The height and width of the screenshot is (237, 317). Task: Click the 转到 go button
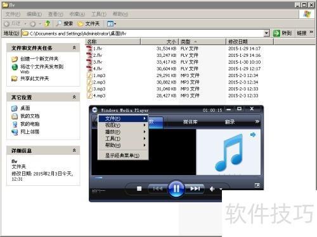click(x=282, y=33)
